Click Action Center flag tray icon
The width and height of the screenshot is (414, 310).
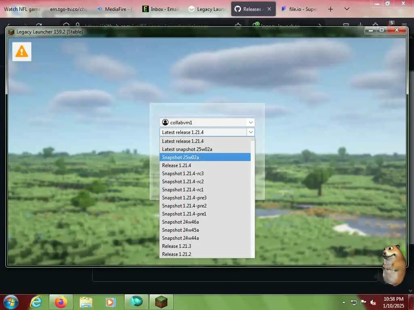[x=363, y=302]
